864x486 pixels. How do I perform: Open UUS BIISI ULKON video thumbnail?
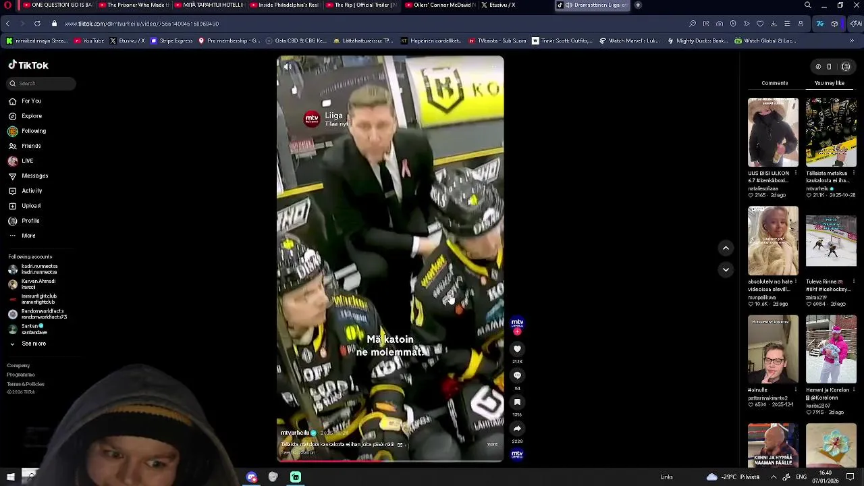773,132
